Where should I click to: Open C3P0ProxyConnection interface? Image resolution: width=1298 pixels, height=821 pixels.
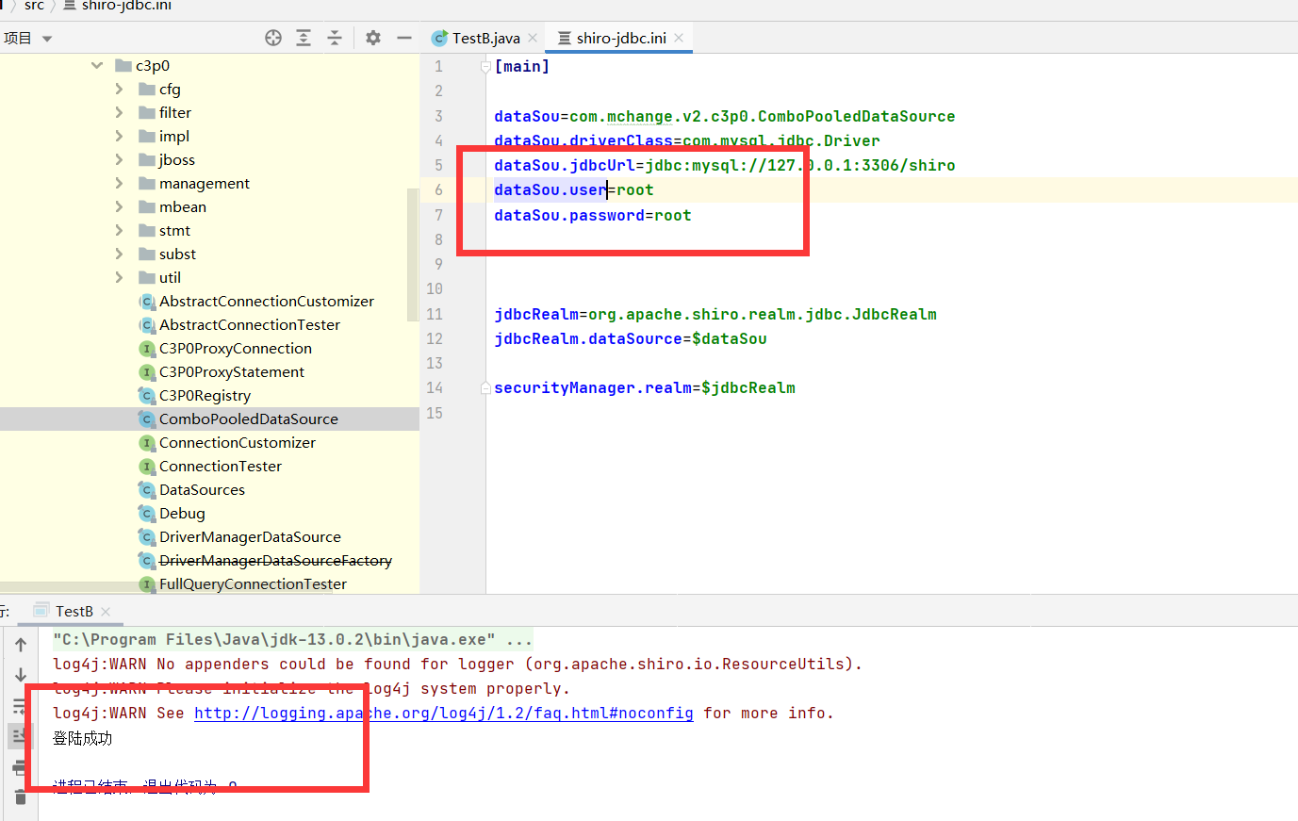point(236,348)
